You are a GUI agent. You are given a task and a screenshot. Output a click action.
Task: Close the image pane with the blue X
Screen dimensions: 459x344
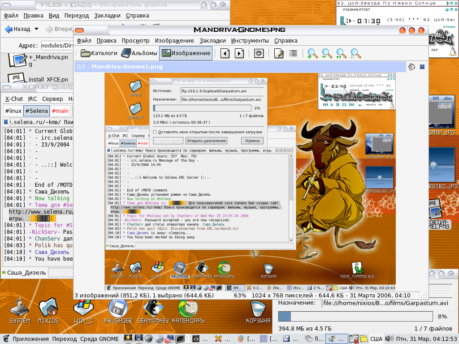pyautogui.click(x=422, y=67)
